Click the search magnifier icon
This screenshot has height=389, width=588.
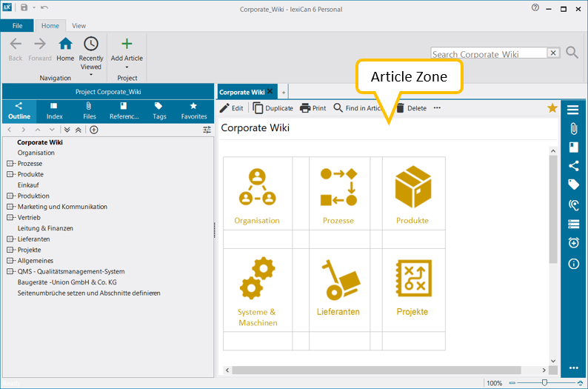pyautogui.click(x=572, y=53)
